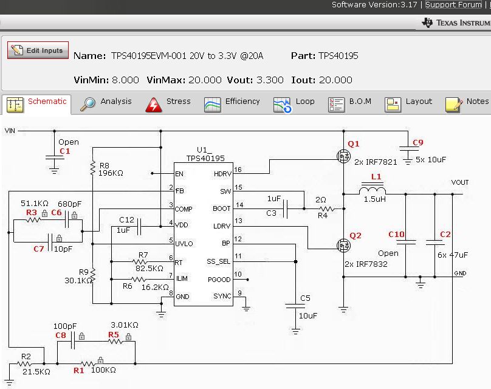Switch to the Schematic tab
This screenshot has width=491, height=389.
click(36, 105)
